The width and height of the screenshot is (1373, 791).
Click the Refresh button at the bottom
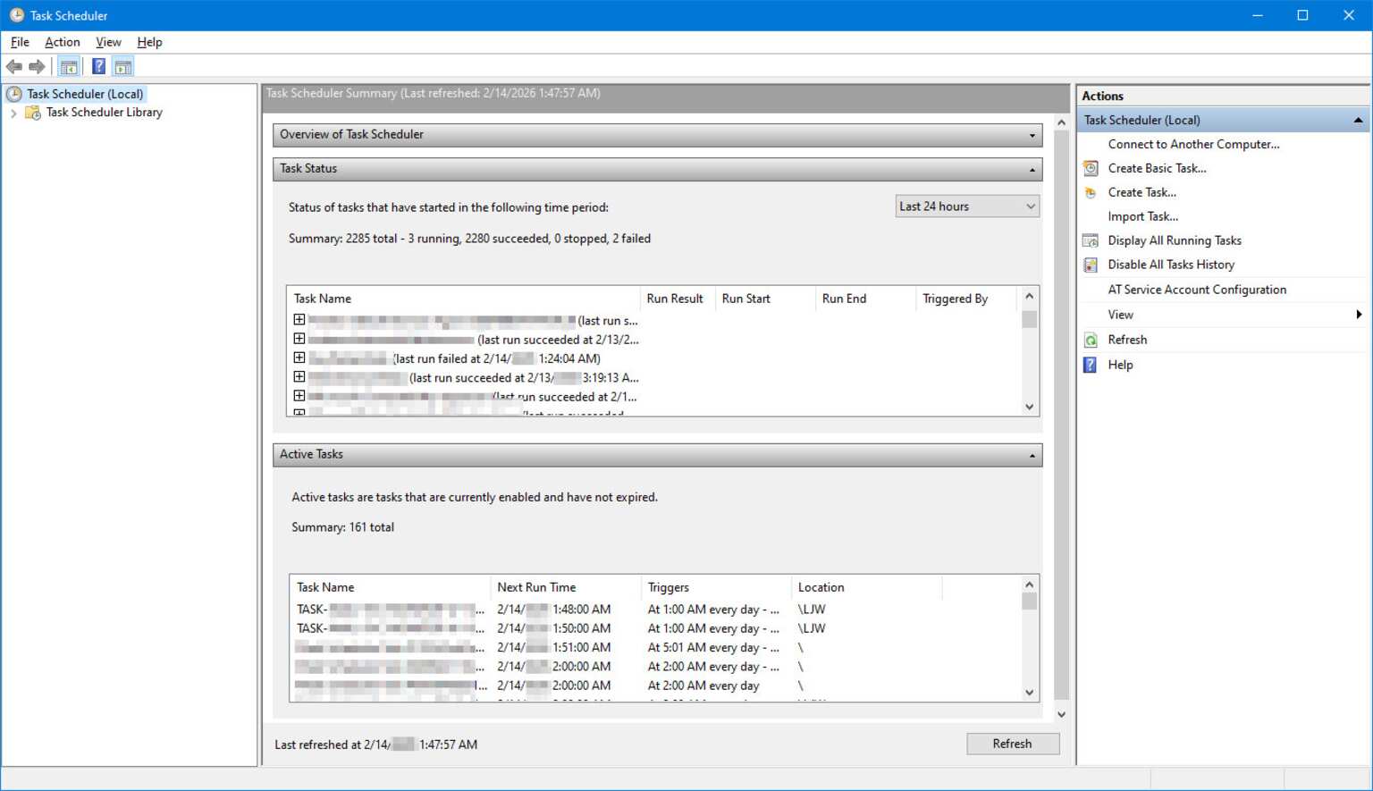pos(1012,743)
